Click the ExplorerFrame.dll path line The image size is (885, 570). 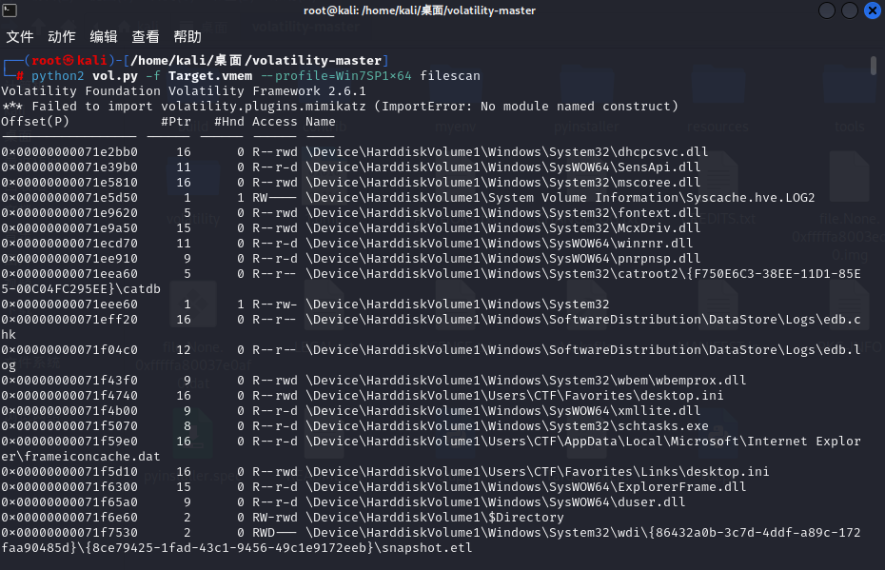pos(526,487)
